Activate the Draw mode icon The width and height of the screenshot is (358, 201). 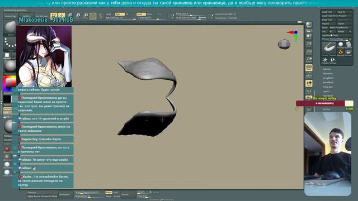62,16
